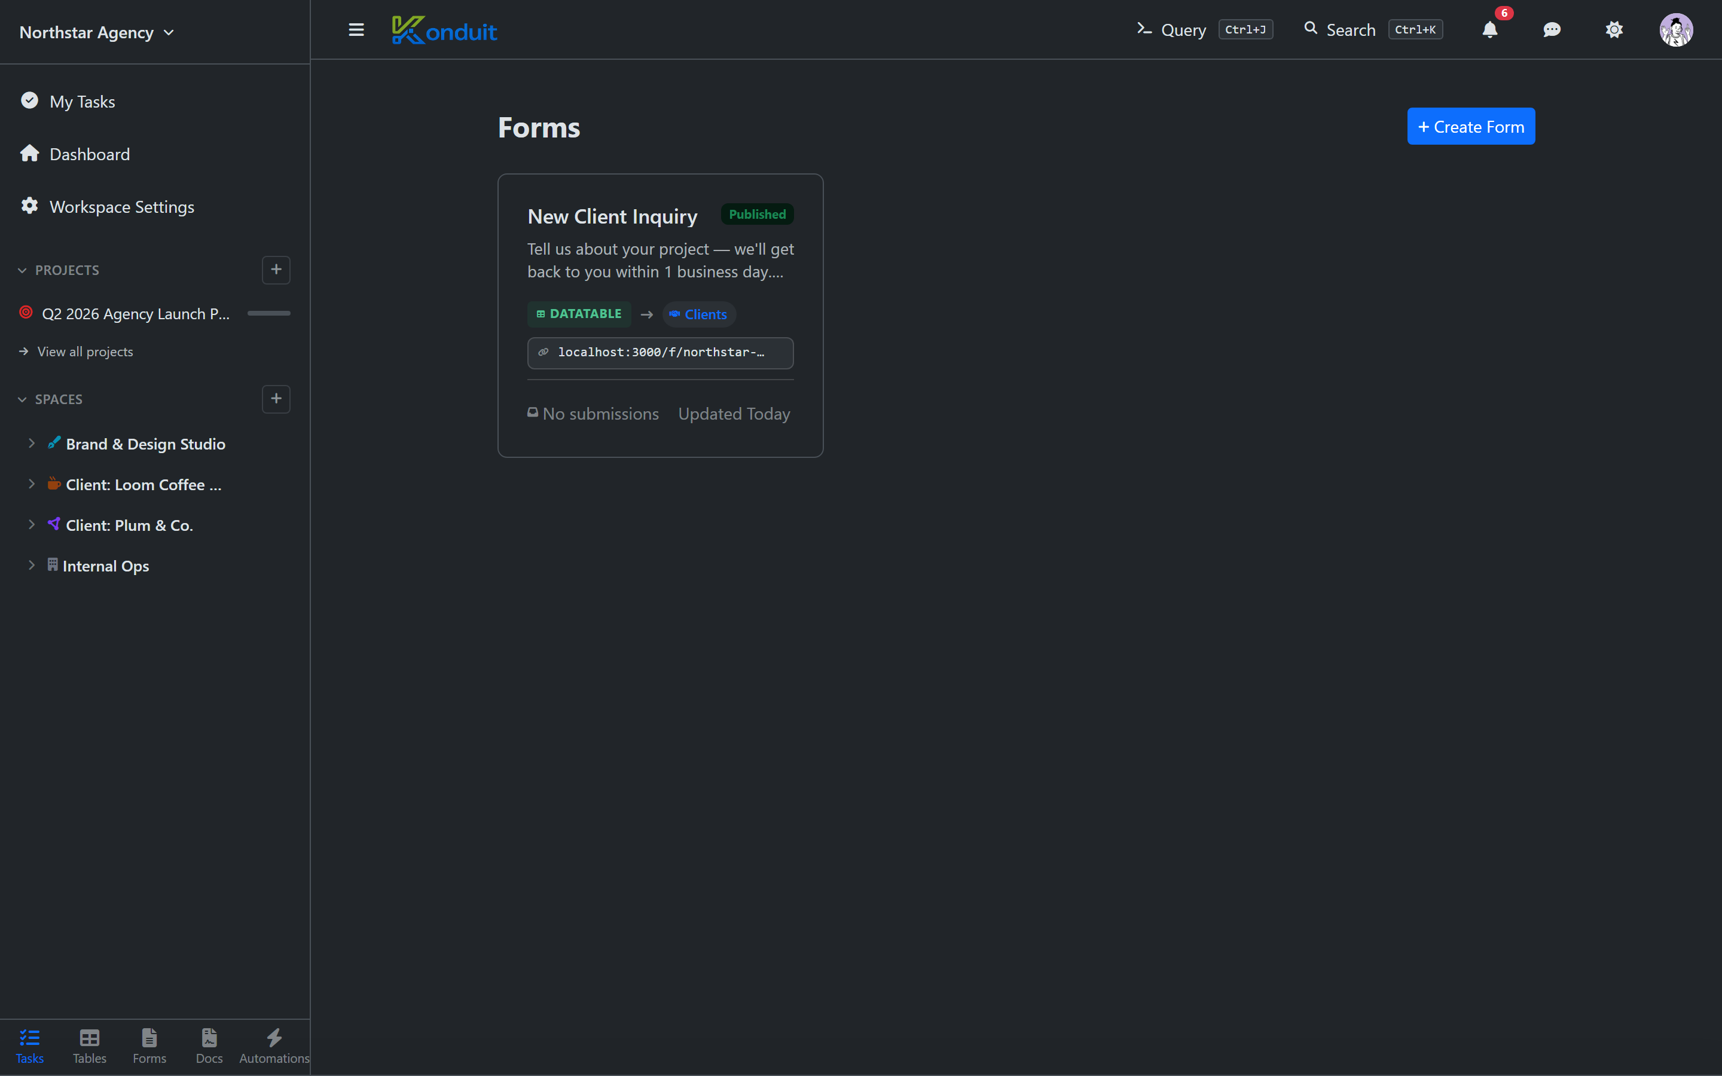Switch to the Automations bottom tab
The height and width of the screenshot is (1076, 1722).
274,1046
